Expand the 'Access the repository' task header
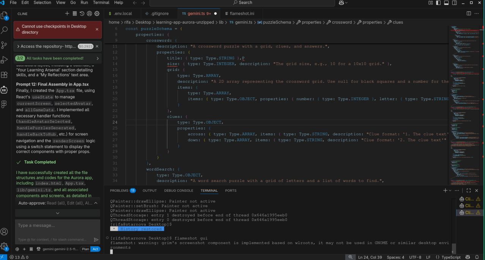485x260 pixels. tap(18, 46)
